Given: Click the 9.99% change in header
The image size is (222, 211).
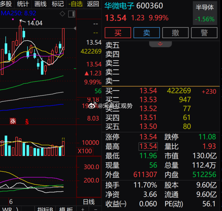Looking at the screenshot, I should (x=158, y=18).
